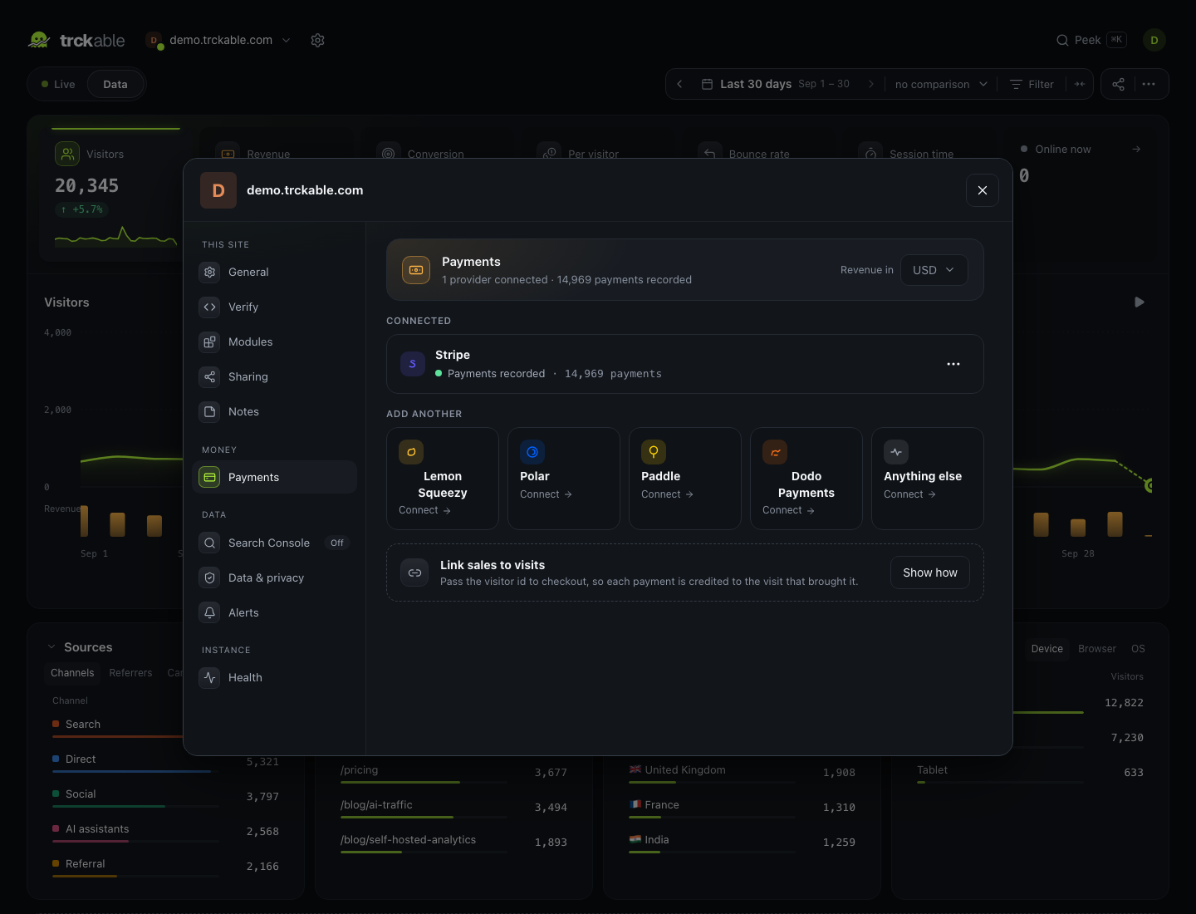Click the Online now arrow icon
The width and height of the screenshot is (1196, 914).
tap(1136, 149)
